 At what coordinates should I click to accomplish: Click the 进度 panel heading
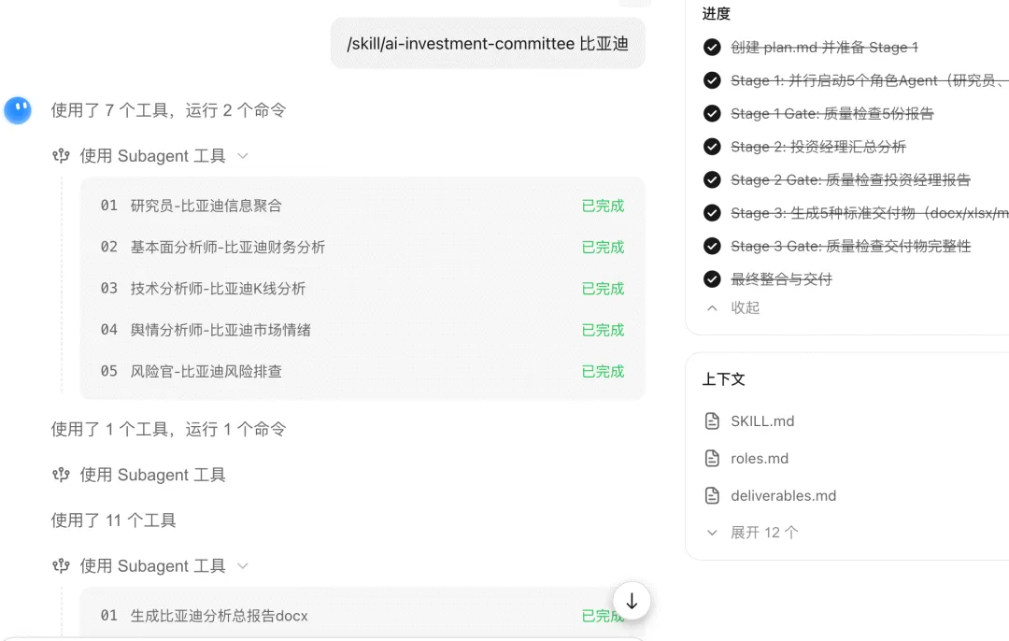pos(717,13)
